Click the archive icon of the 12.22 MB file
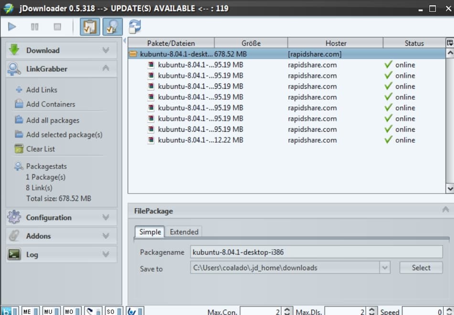 tap(150, 140)
